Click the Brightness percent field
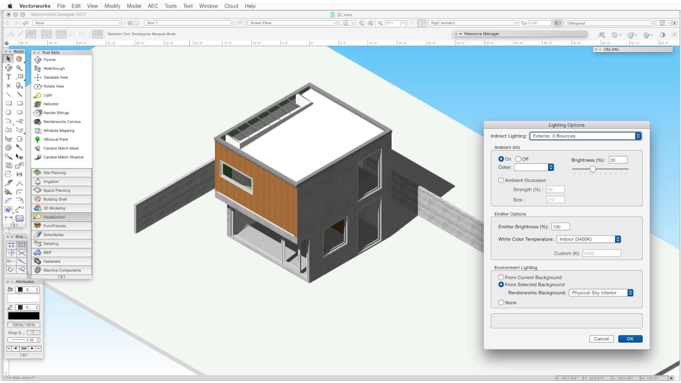Viewport: 681px width, 383px height. (618, 160)
